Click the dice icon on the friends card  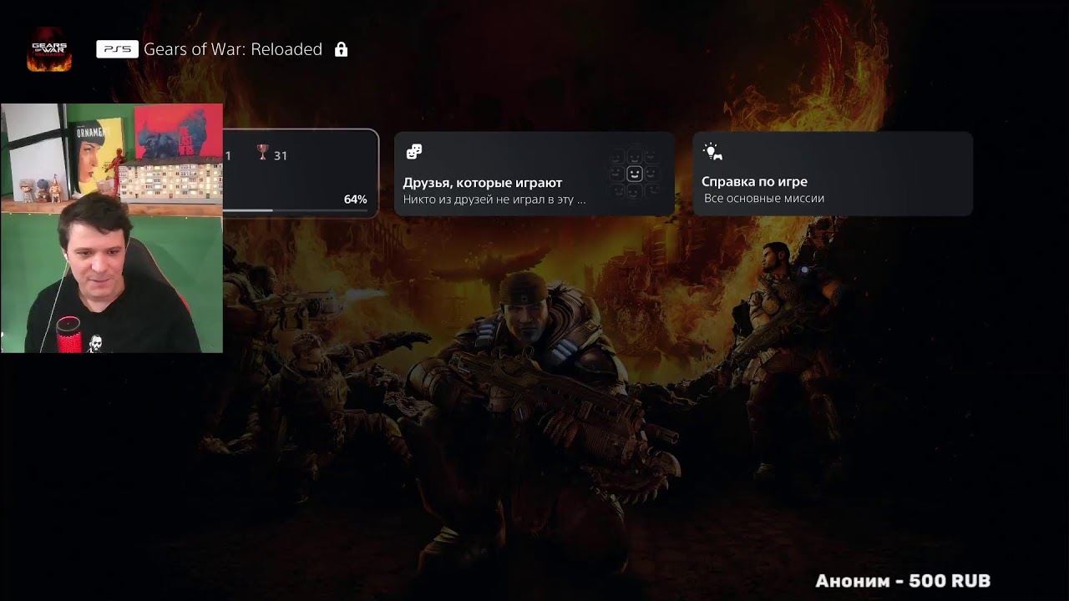coord(413,151)
